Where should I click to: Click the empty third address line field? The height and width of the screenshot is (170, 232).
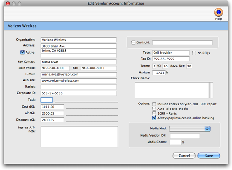tap(79, 55)
